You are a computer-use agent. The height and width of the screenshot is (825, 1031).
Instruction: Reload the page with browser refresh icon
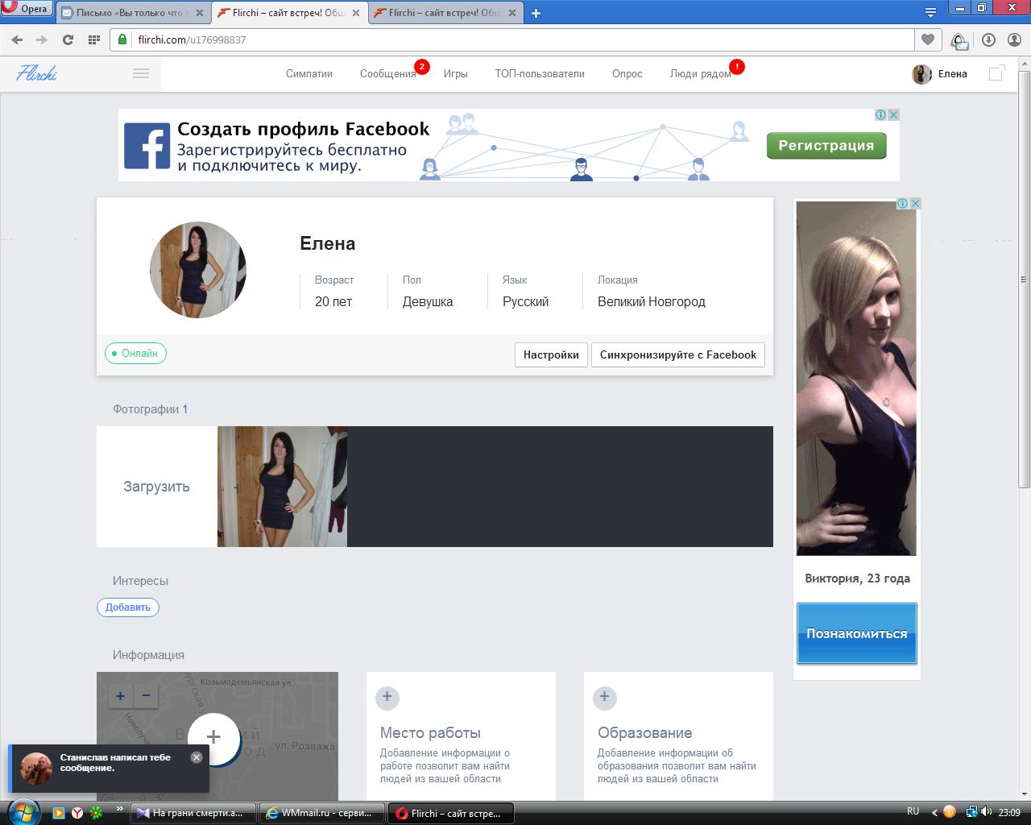(x=68, y=39)
